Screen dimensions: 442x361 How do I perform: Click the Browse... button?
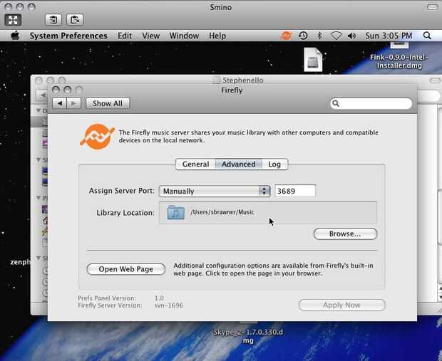[345, 234]
